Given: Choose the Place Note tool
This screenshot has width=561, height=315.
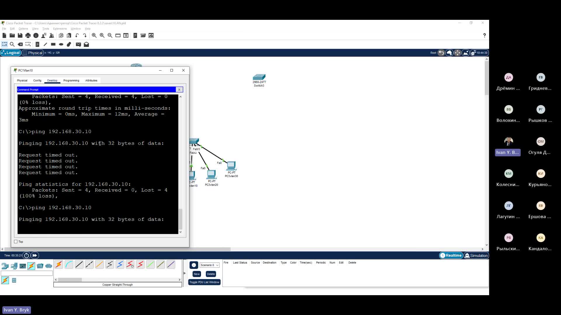Looking at the screenshot, I should coord(37,44).
